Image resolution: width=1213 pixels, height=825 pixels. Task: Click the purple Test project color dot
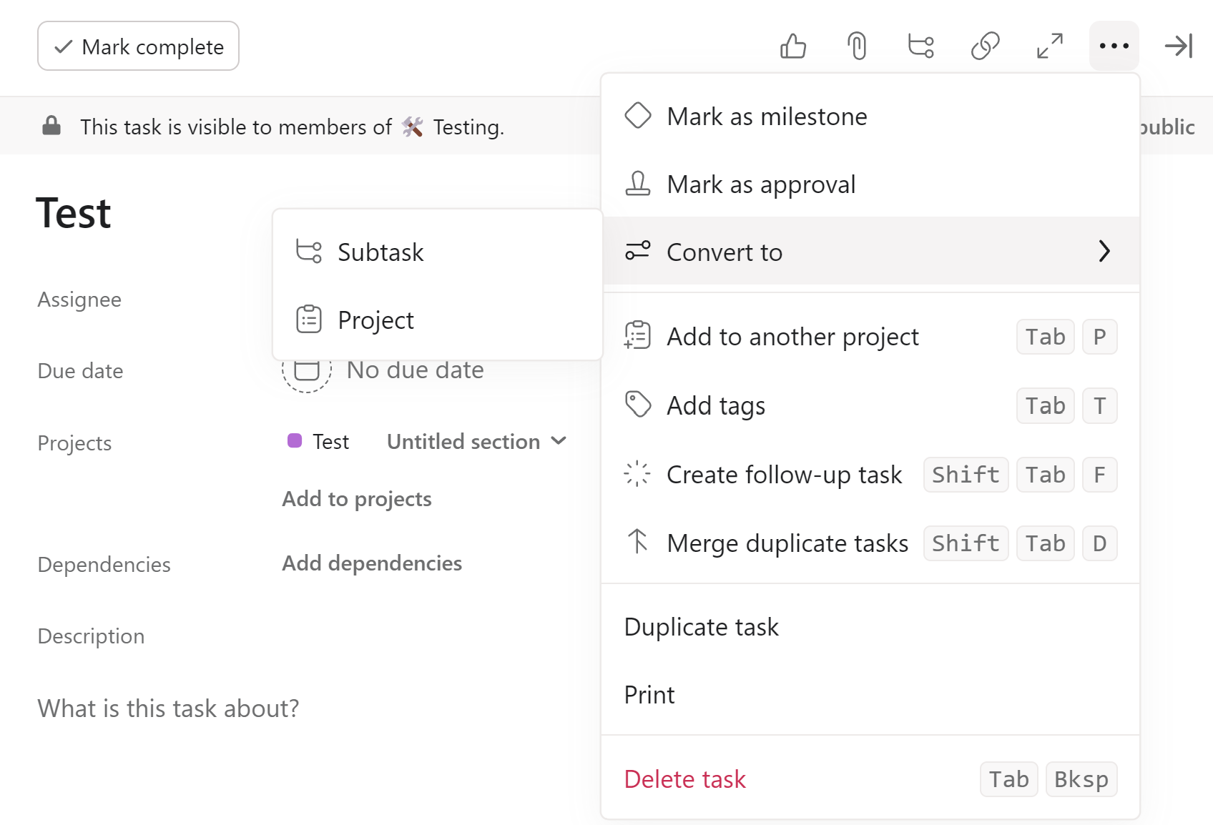[x=295, y=441]
